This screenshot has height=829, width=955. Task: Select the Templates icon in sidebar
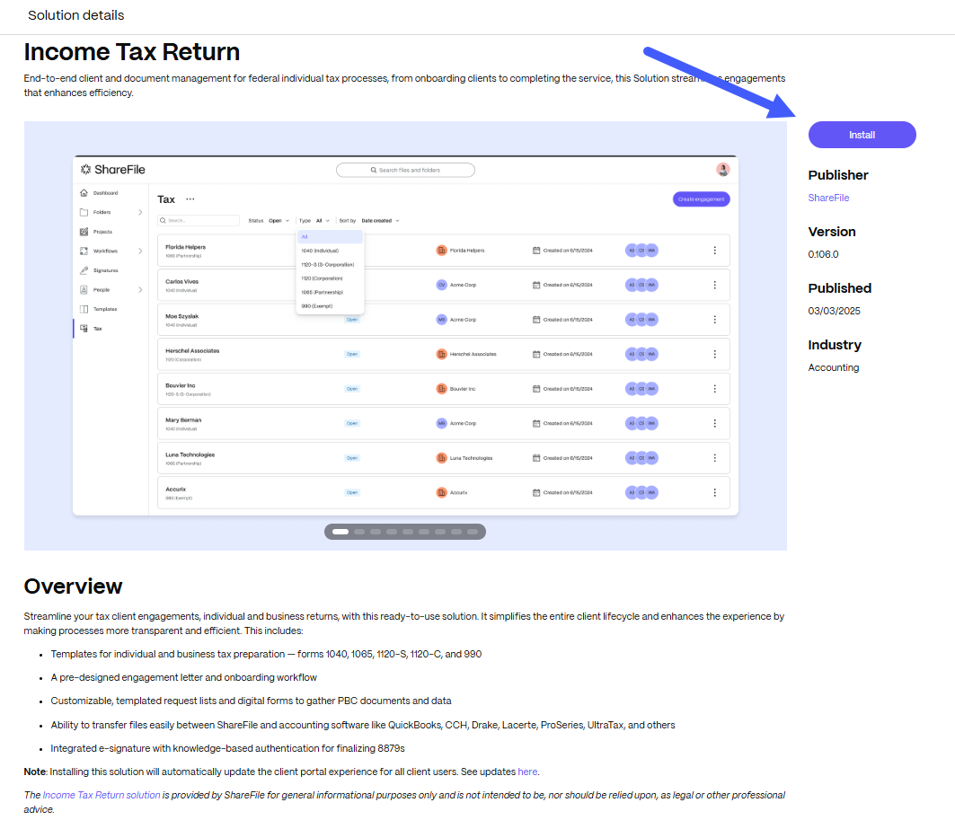pyautogui.click(x=84, y=310)
